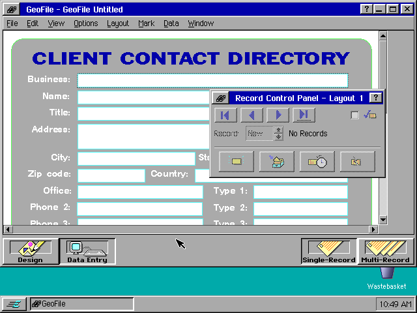Click the rightmost bottom button in Record Control Panel

(x=358, y=162)
